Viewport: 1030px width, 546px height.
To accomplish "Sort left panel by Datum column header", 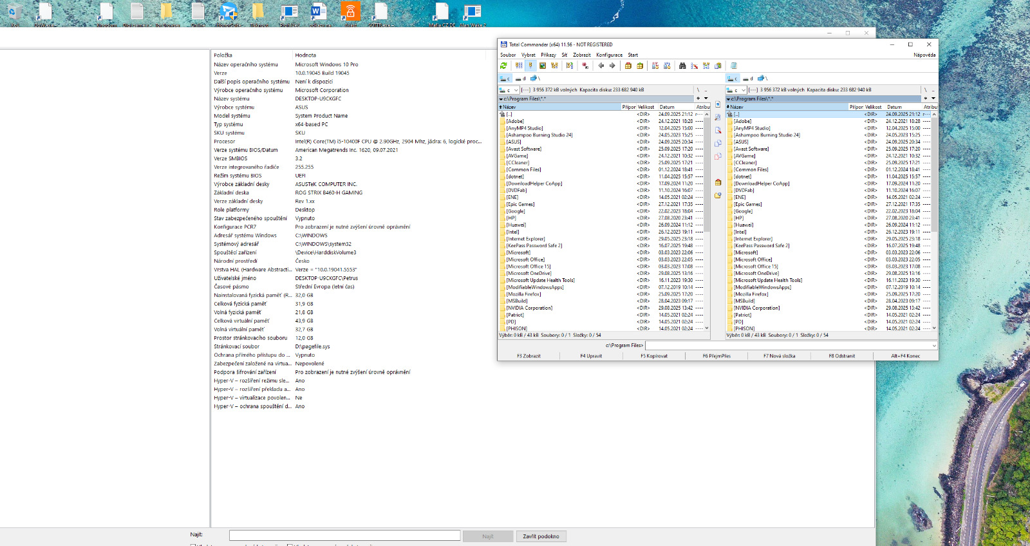I will (x=667, y=107).
